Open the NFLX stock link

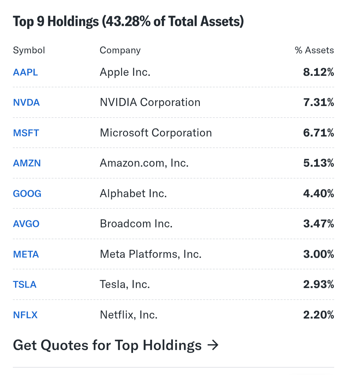coord(25,315)
